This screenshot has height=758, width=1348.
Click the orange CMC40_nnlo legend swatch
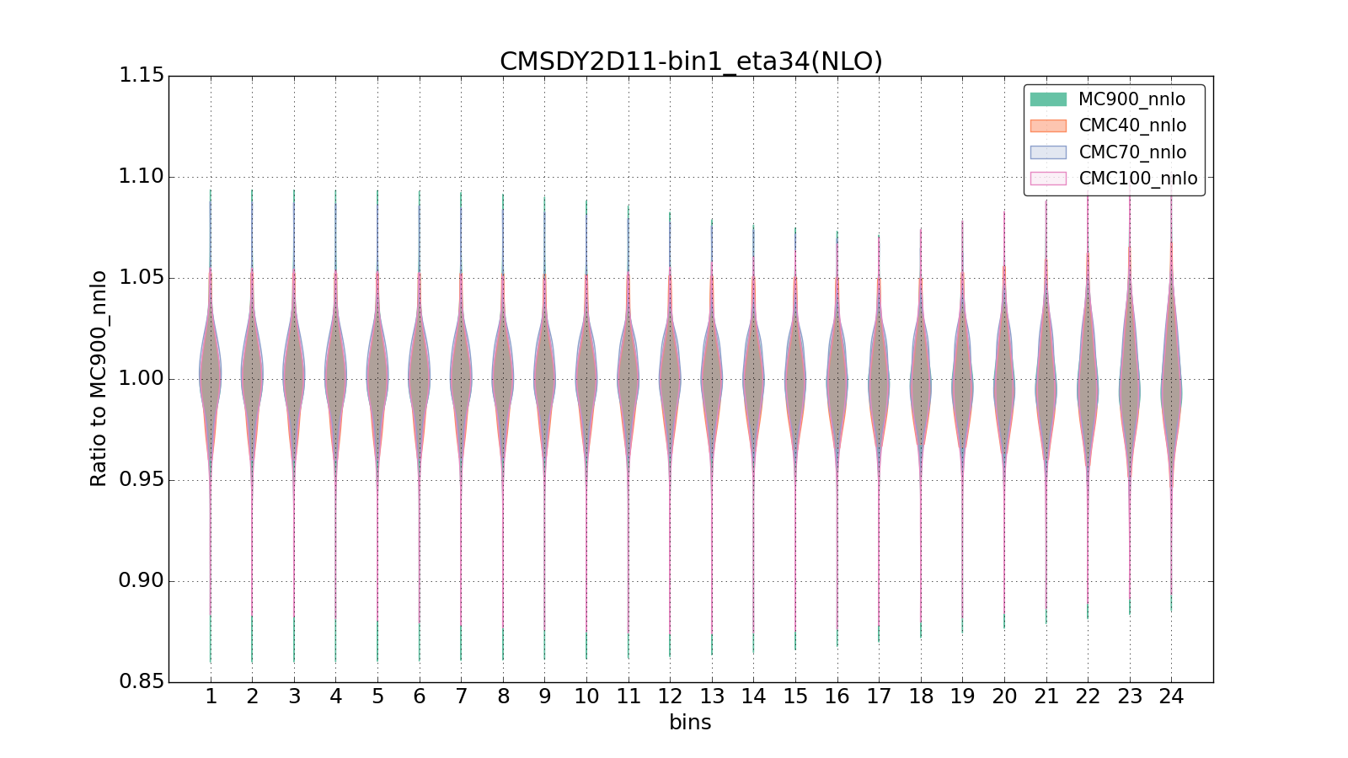(x=1048, y=125)
